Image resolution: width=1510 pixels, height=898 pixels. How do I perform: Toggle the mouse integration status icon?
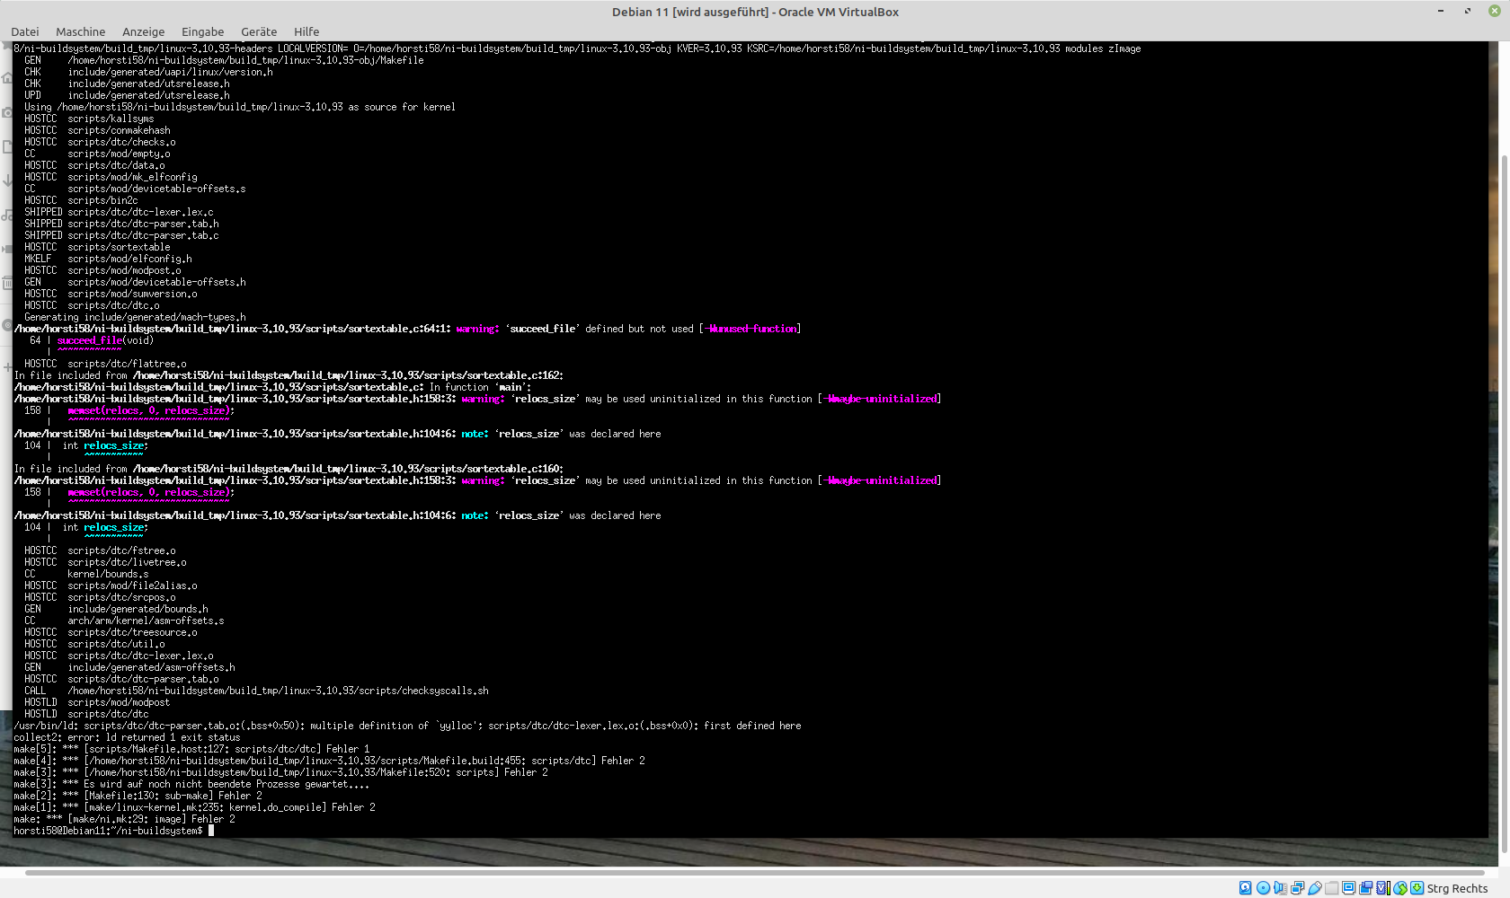[x=1399, y=888]
